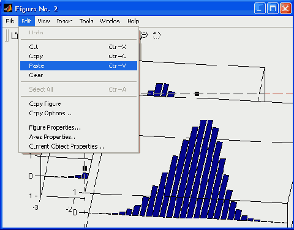Viewport: 294px width, 230px height.
Task: Select the highlighted Paste entry
Action: click(78, 65)
